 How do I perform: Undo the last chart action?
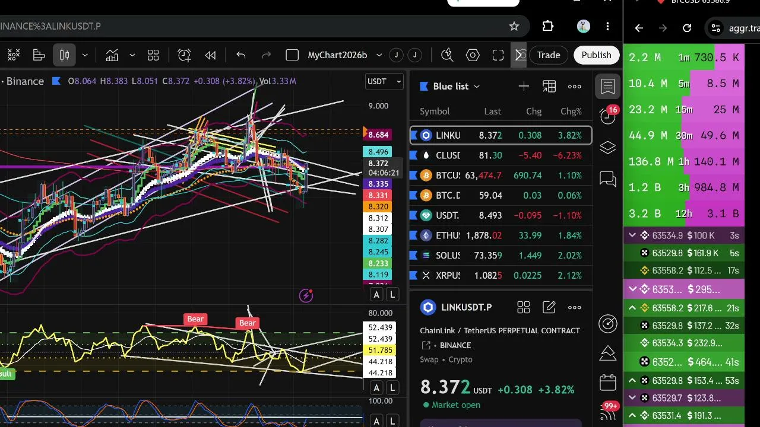tap(241, 55)
